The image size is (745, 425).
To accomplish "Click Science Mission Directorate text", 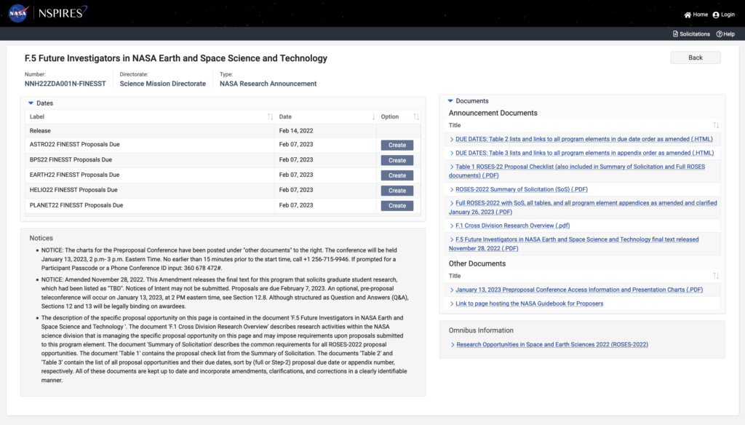I will click(x=162, y=84).
